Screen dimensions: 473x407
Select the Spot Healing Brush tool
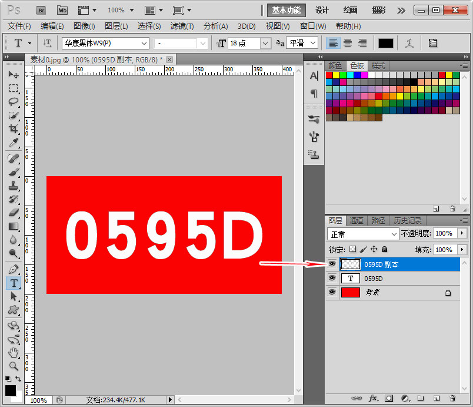tap(14, 158)
